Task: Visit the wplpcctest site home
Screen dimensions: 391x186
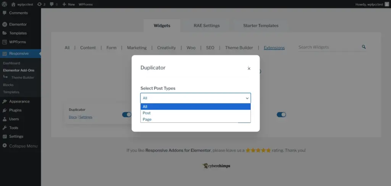Action: (22, 4)
